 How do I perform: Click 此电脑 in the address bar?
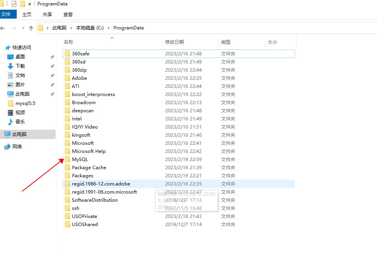click(59, 28)
